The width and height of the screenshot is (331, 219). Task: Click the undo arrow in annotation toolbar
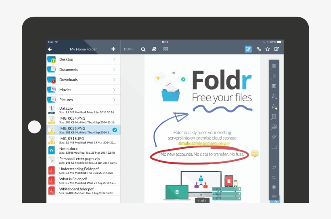(x=274, y=167)
